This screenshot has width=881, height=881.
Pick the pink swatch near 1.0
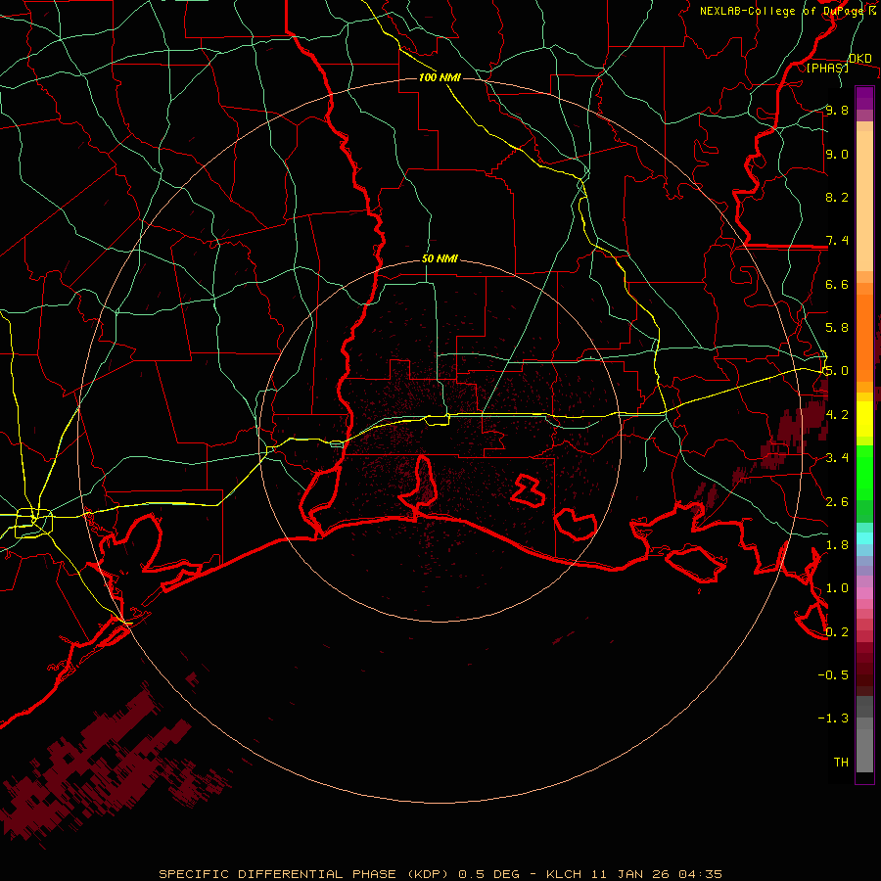coord(864,592)
